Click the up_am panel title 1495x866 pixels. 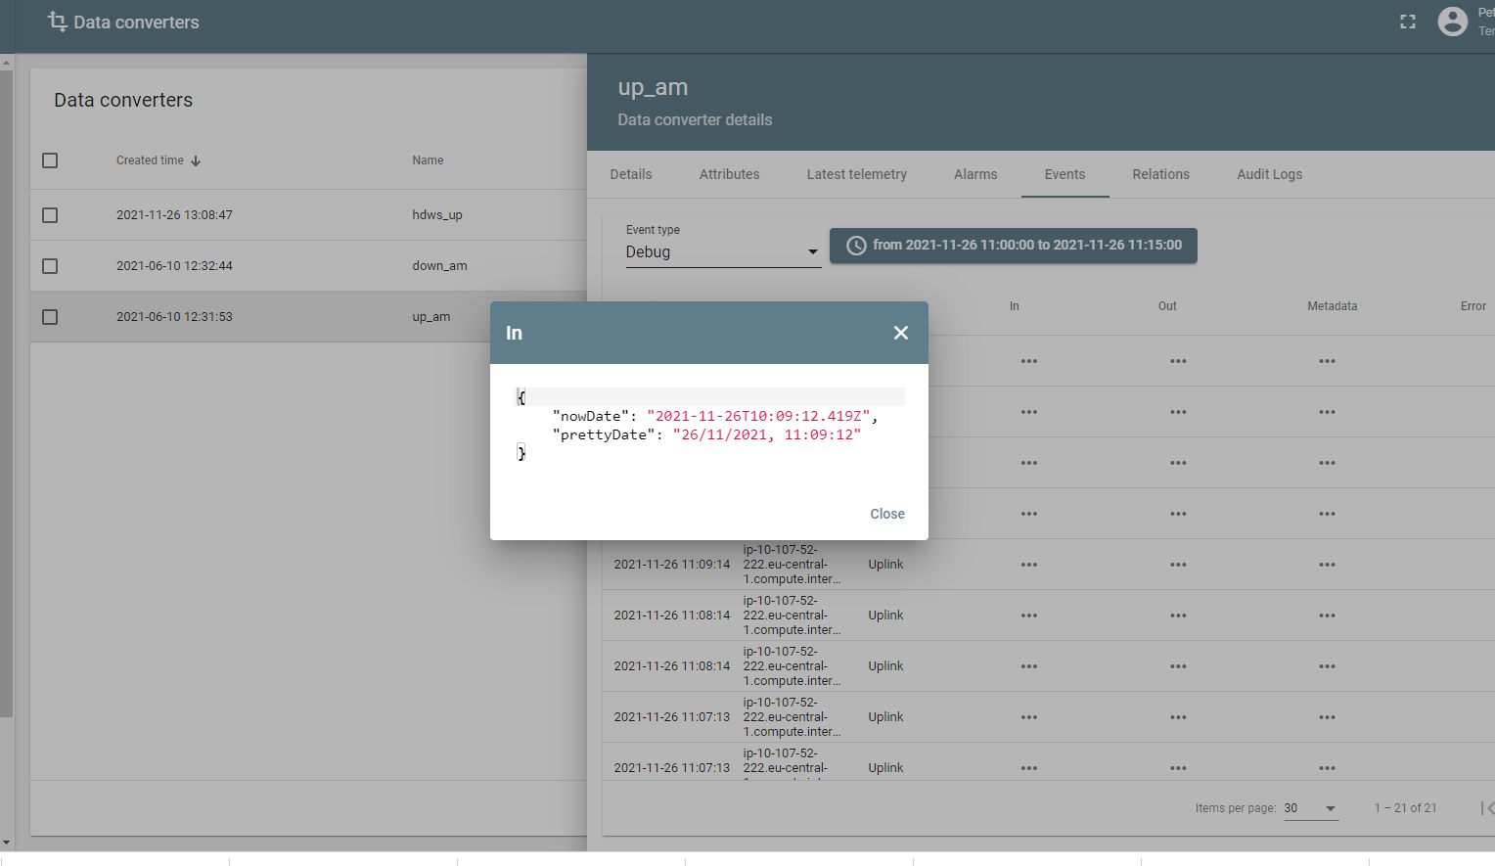point(653,87)
